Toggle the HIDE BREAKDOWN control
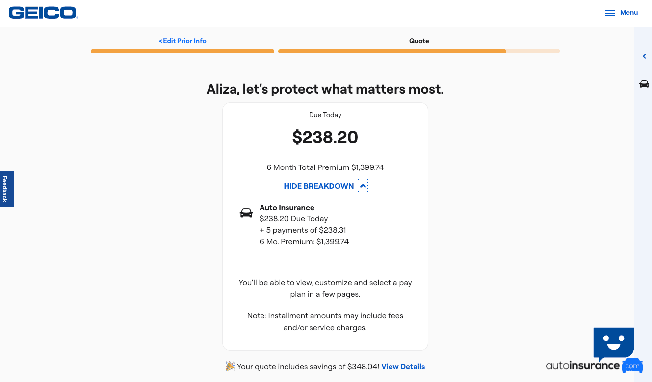The width and height of the screenshot is (652, 382). 325,186
